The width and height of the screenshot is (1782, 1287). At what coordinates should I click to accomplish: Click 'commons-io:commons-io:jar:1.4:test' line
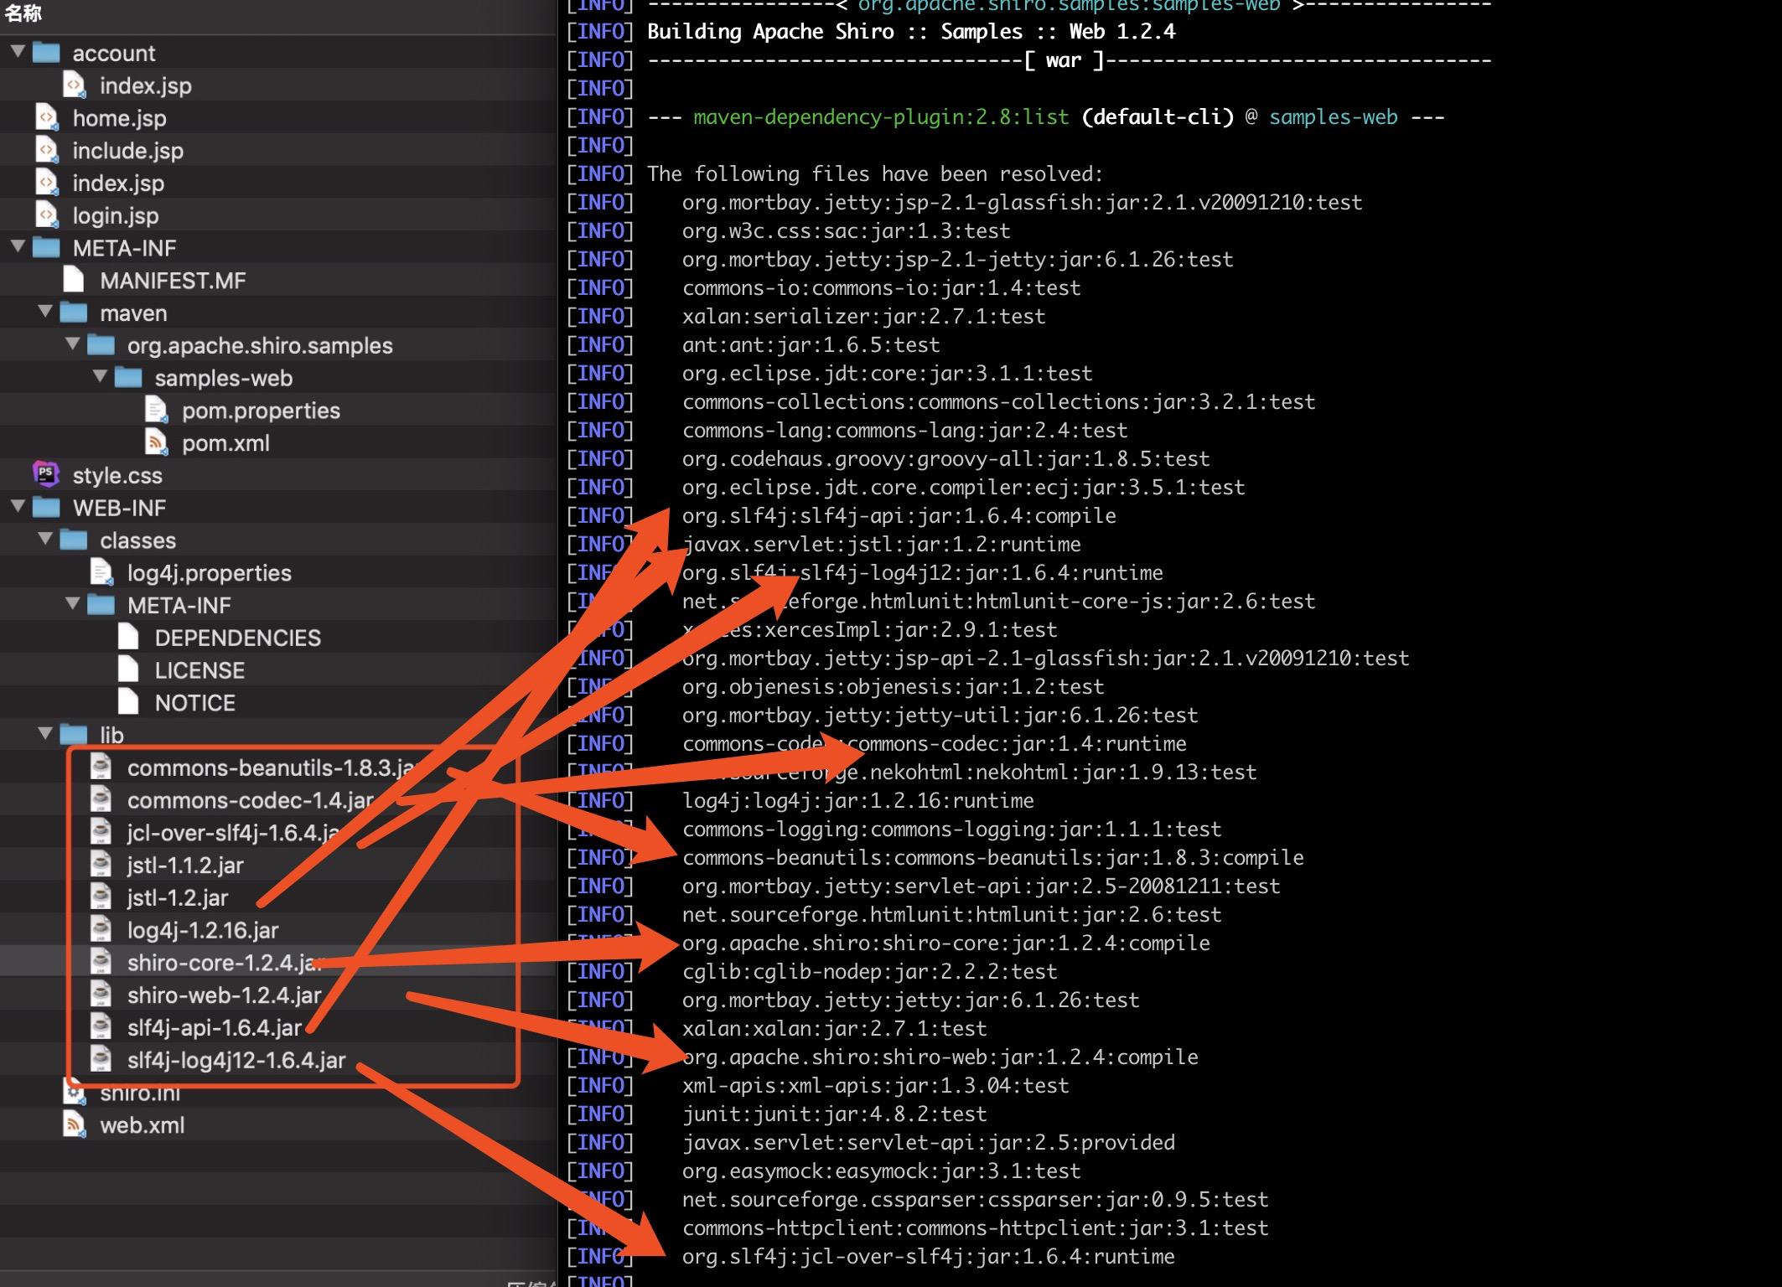[881, 288]
